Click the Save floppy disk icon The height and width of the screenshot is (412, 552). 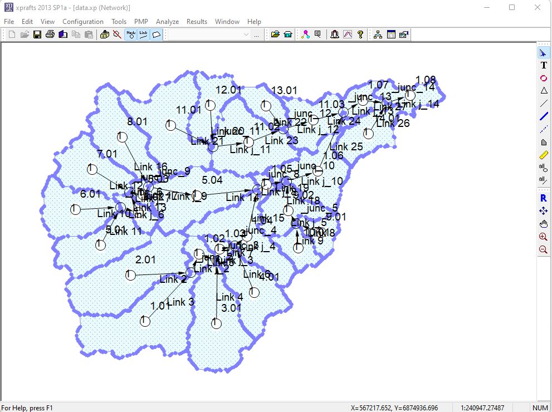pos(37,35)
